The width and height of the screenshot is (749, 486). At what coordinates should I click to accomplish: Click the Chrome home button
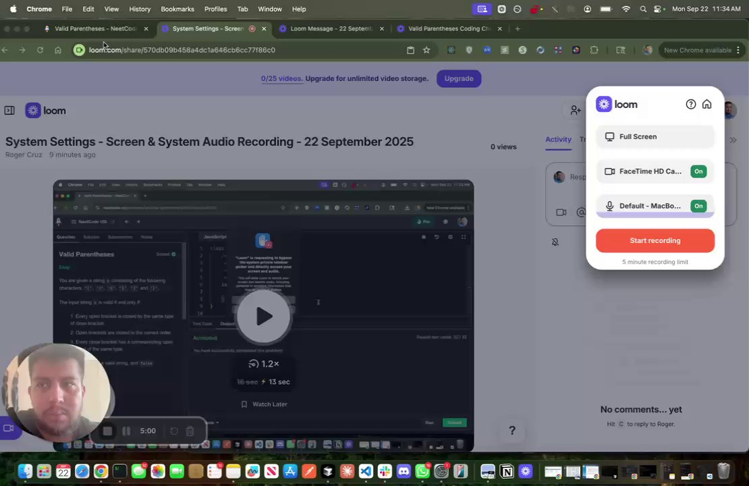pos(58,50)
